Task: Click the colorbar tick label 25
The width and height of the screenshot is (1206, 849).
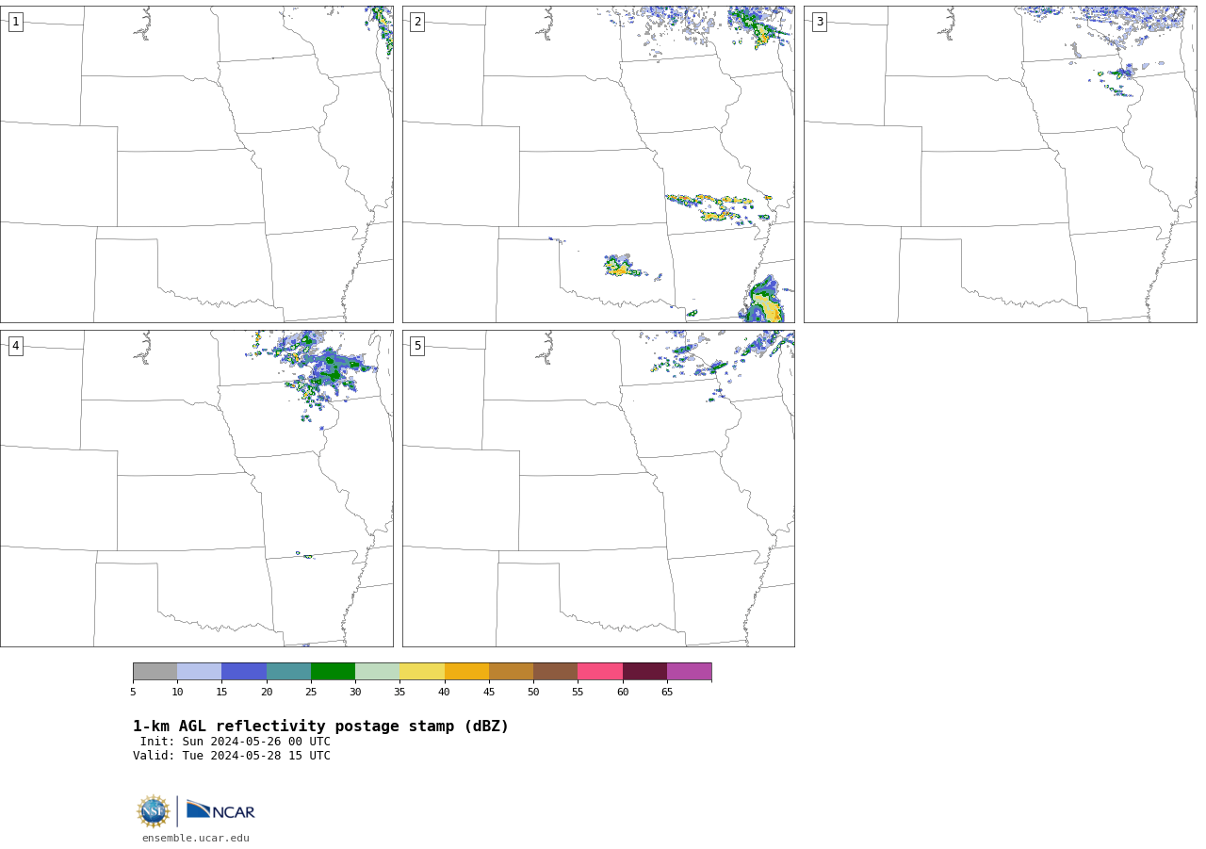Action: pos(311,693)
